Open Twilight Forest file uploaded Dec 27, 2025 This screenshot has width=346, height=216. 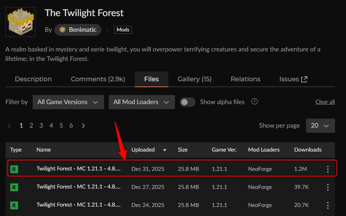point(78,187)
